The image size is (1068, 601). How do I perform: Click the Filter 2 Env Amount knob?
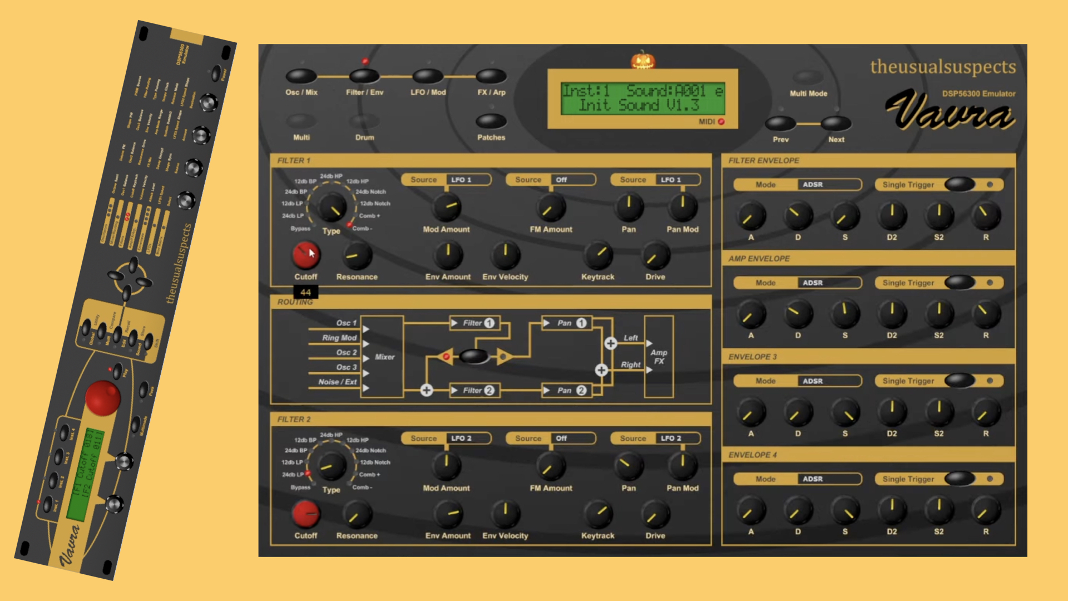448,514
